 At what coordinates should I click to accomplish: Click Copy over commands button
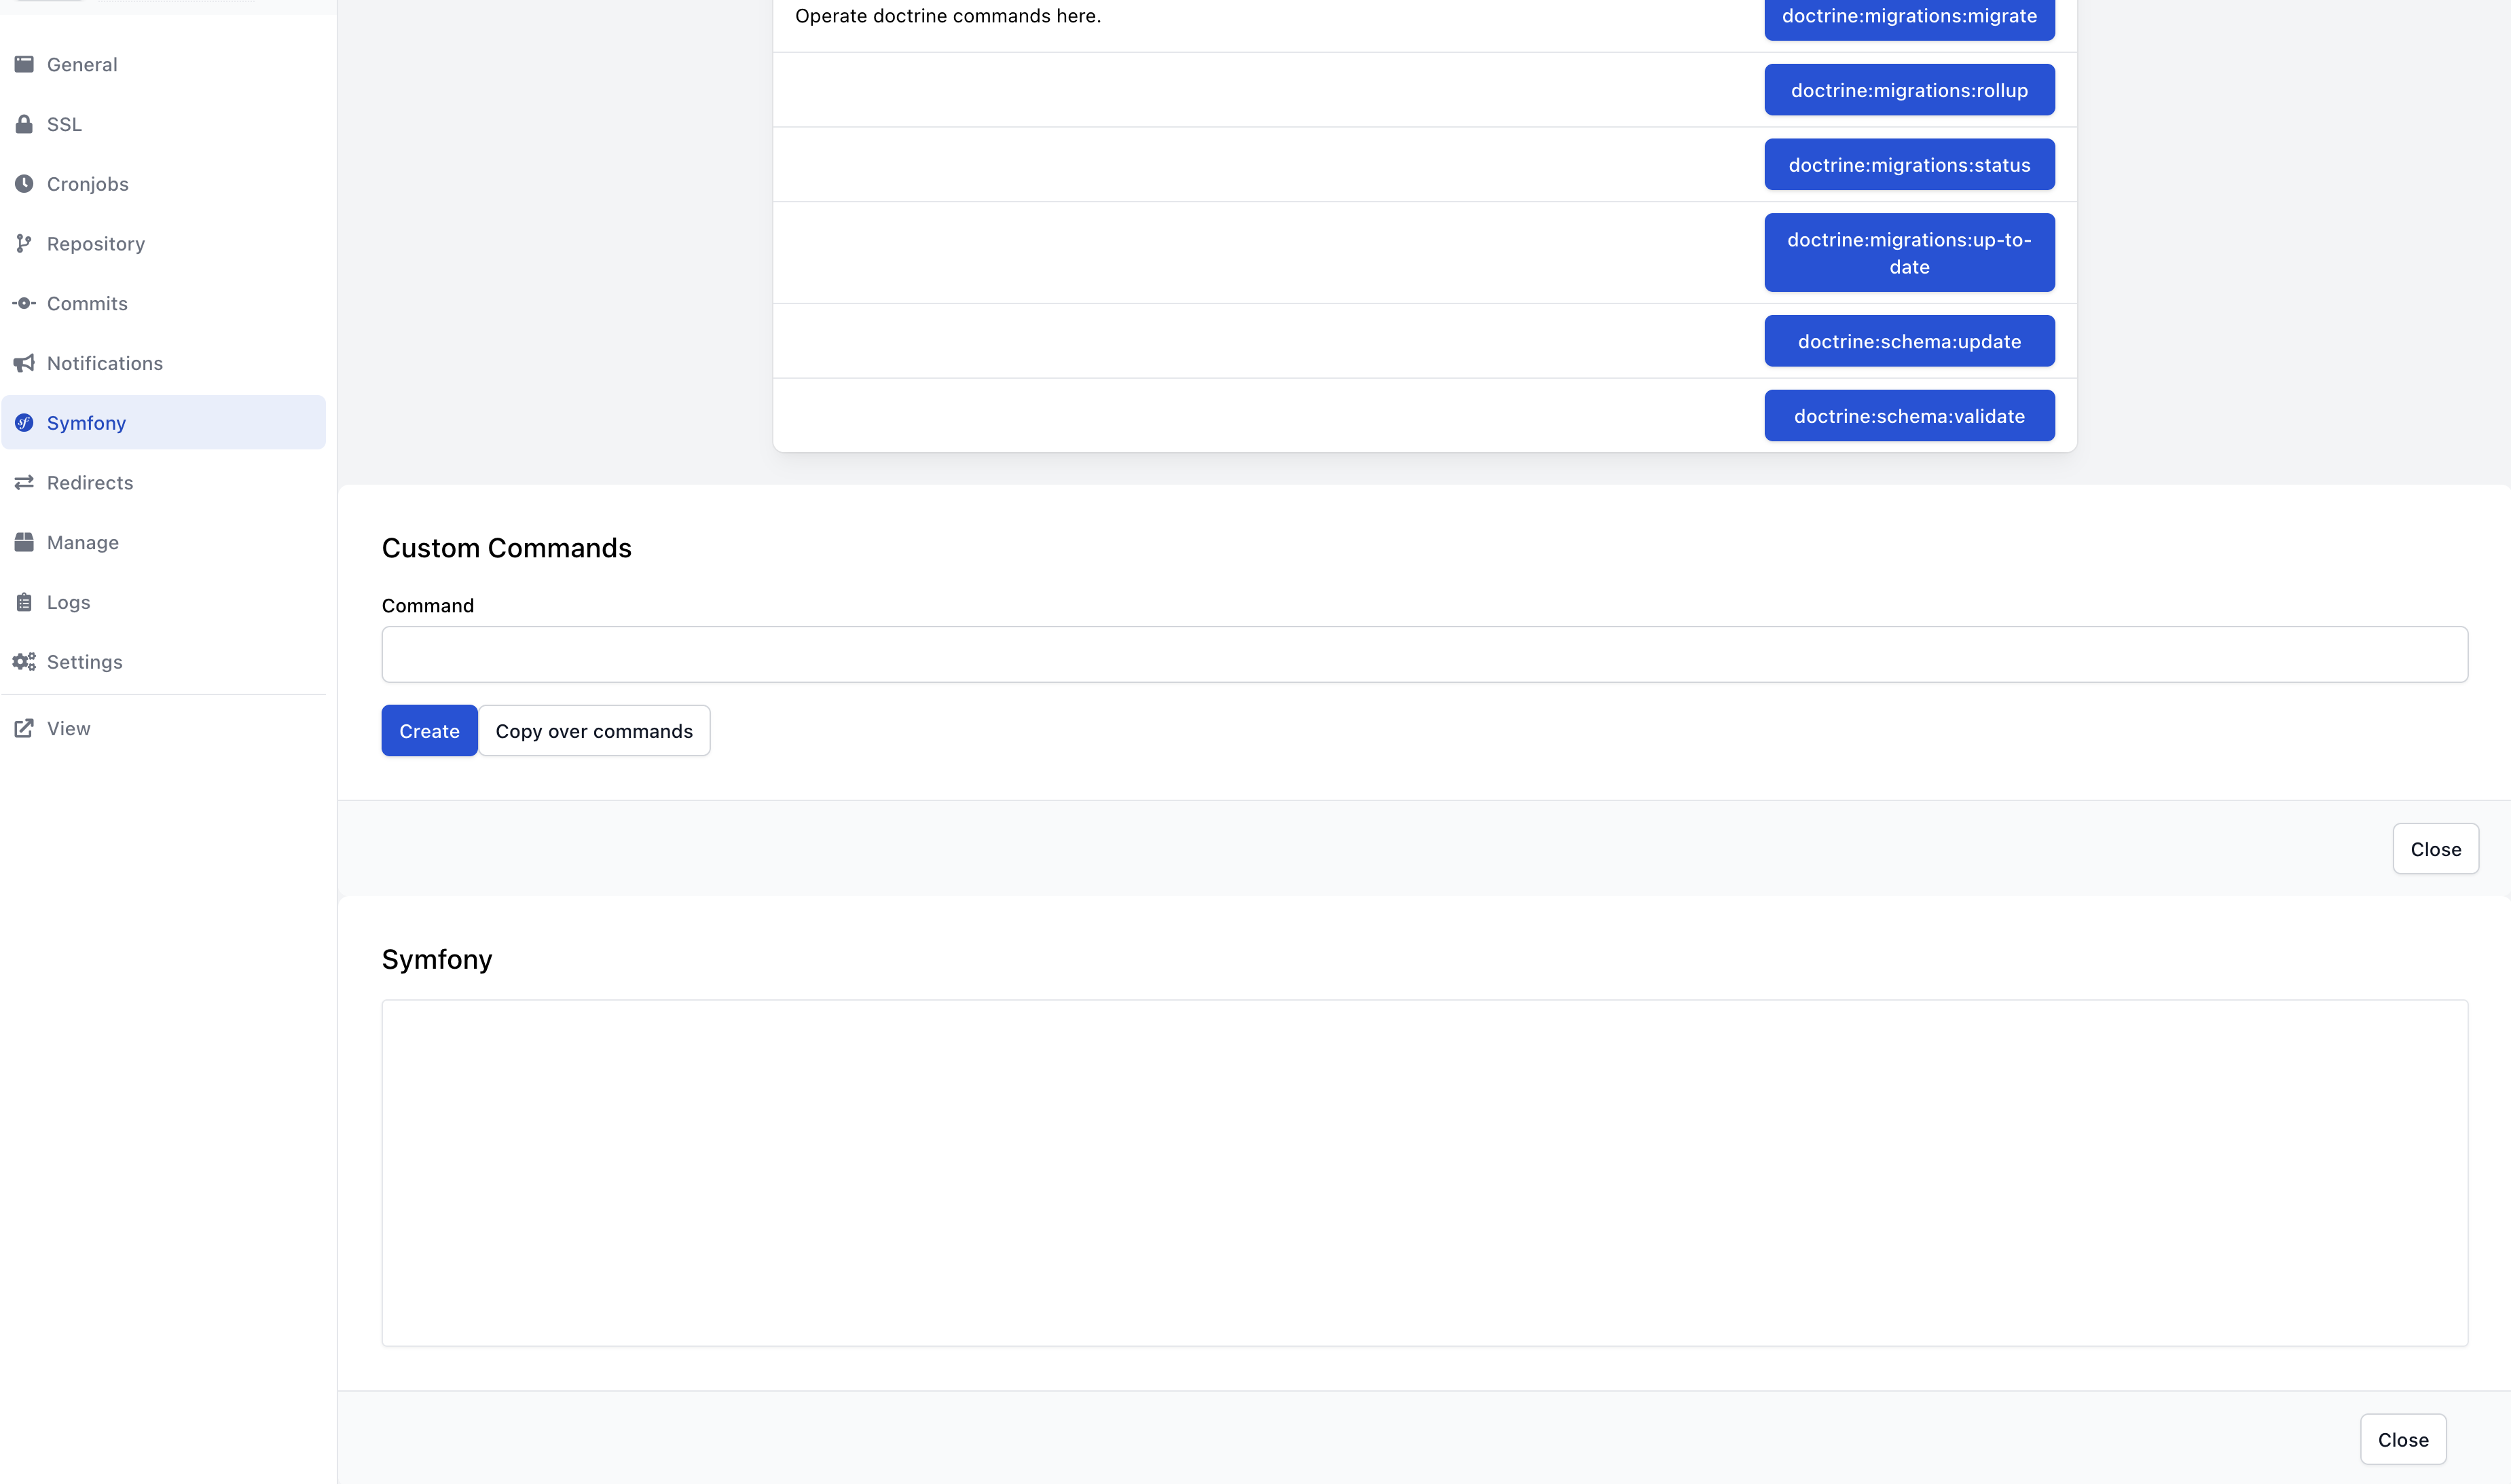coord(594,731)
